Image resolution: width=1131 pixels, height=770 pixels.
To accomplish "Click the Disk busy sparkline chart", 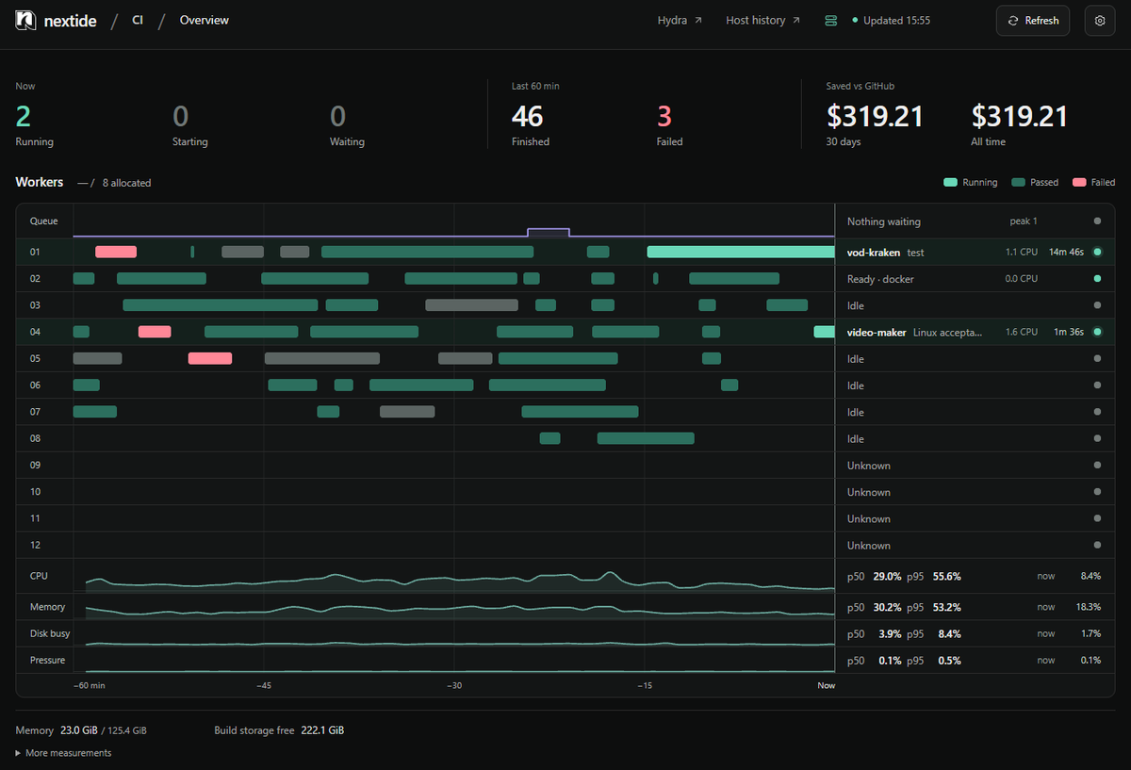I will click(x=460, y=644).
